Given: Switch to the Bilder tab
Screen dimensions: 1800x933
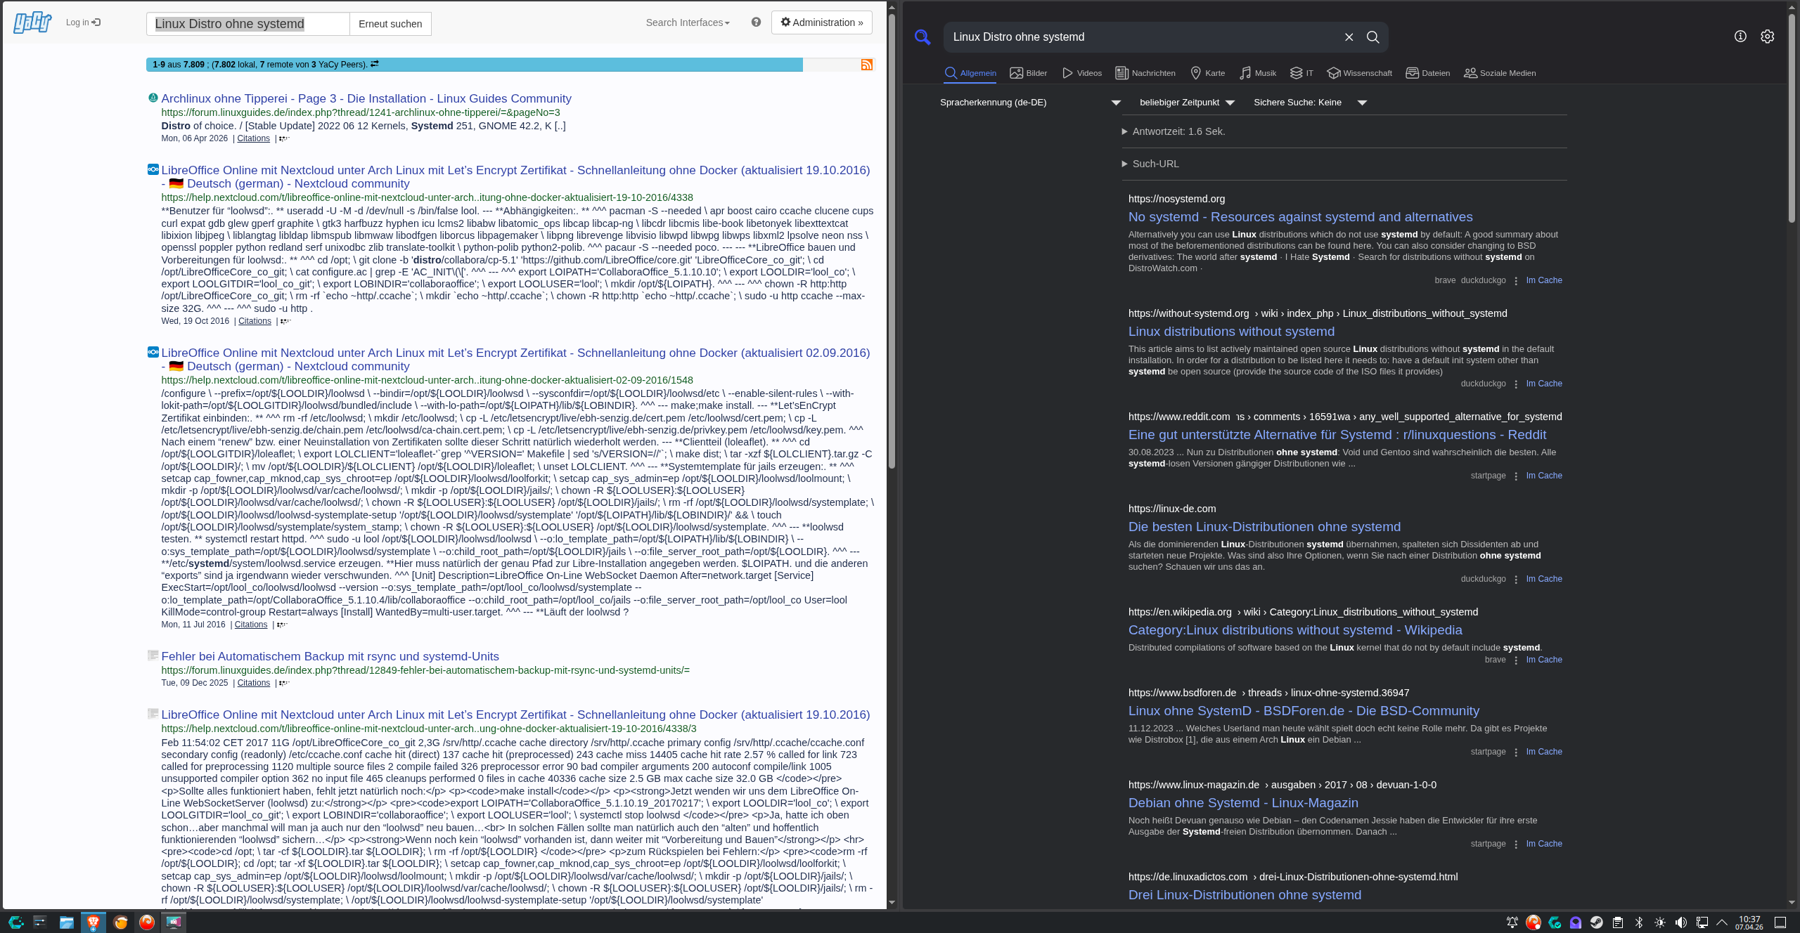Looking at the screenshot, I should point(1028,73).
